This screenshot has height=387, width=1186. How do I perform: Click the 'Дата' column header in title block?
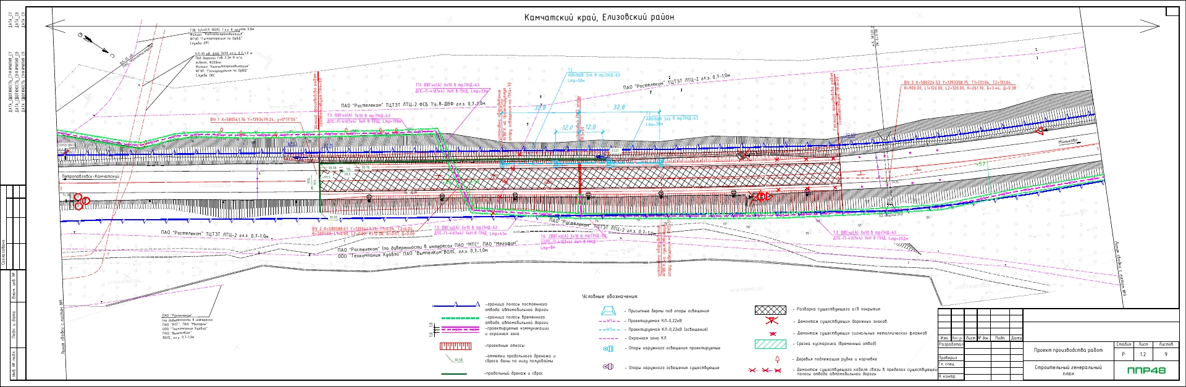pos(1016,338)
